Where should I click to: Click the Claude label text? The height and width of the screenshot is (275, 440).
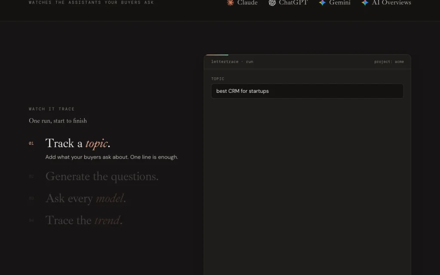247,3
